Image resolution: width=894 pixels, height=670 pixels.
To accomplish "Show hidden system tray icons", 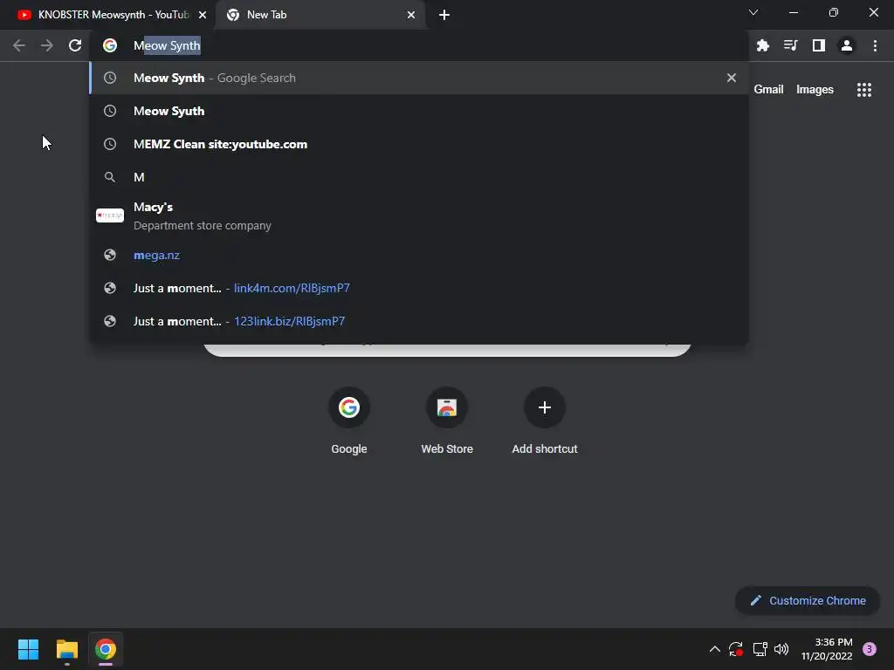I will point(714,649).
